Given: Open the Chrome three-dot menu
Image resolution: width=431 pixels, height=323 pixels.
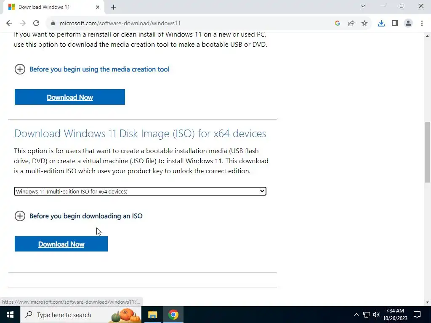Looking at the screenshot, I should [x=422, y=24].
